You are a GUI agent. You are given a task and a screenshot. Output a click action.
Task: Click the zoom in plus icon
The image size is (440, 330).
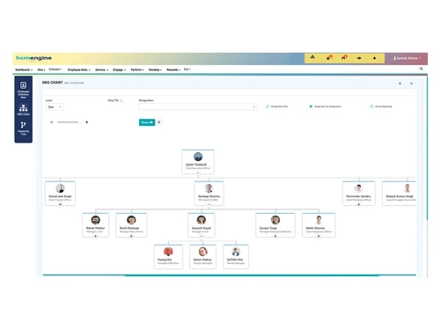tap(87, 122)
